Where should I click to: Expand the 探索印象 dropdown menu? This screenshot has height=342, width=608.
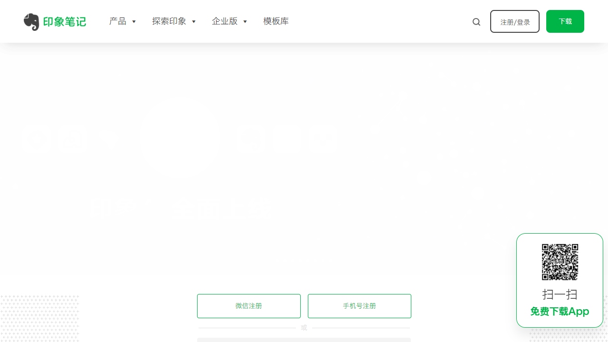pyautogui.click(x=174, y=21)
